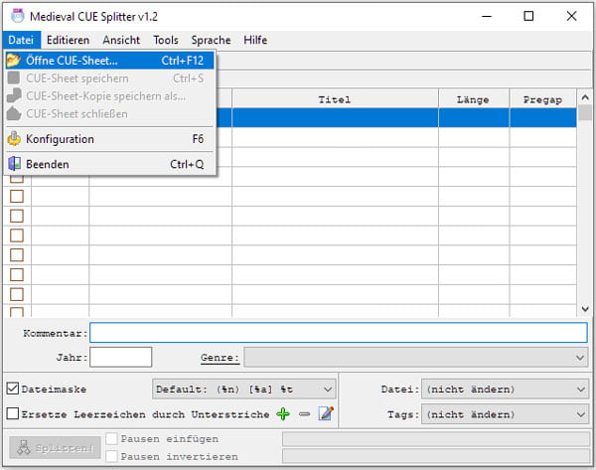
Task: Click the Titel column header
Action: point(335,99)
